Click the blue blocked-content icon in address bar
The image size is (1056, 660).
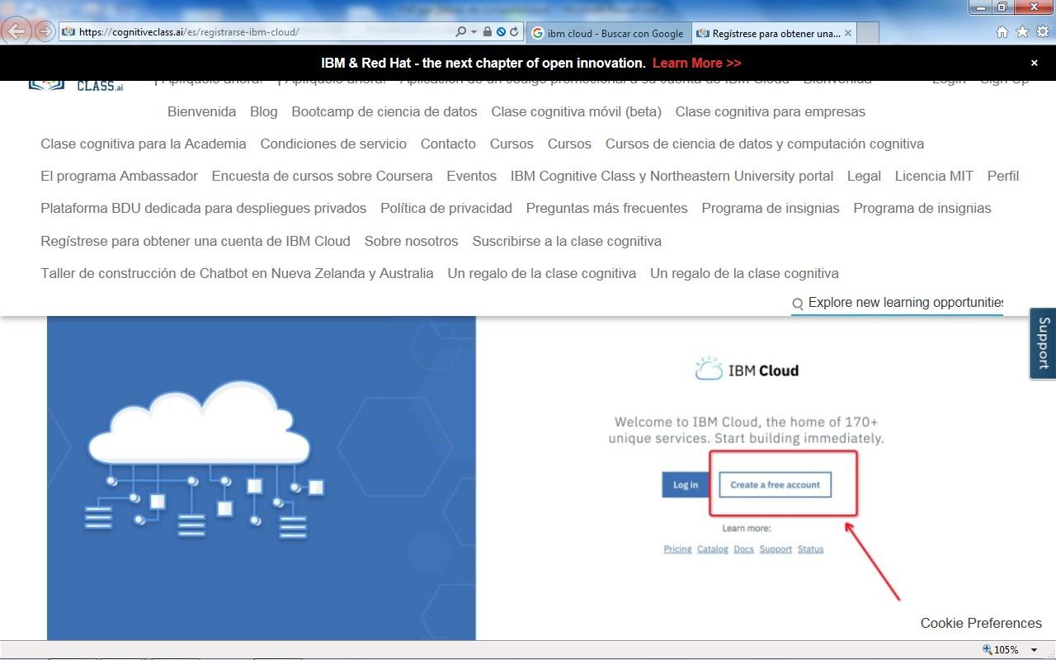point(501,32)
